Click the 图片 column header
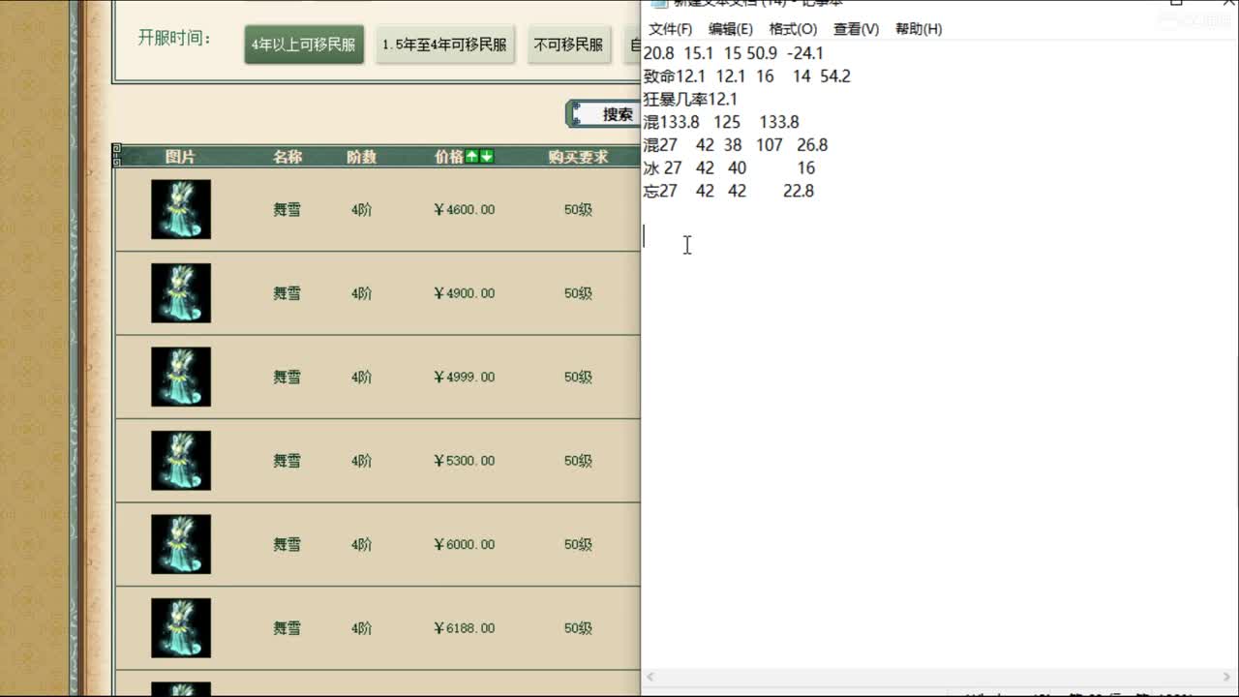 pos(180,157)
